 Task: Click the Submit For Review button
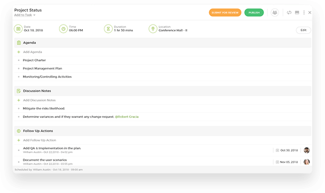(225, 12)
